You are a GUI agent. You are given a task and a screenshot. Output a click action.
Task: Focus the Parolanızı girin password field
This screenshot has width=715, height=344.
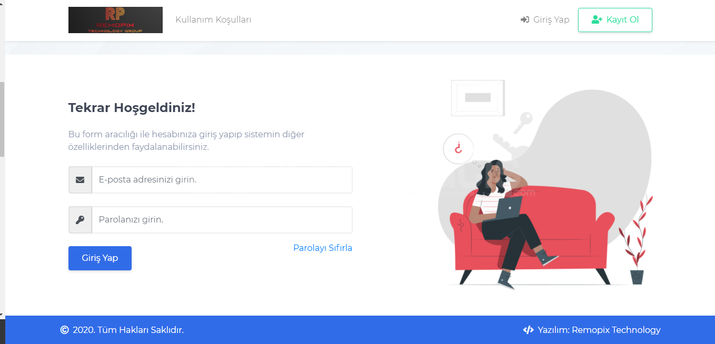(x=222, y=220)
